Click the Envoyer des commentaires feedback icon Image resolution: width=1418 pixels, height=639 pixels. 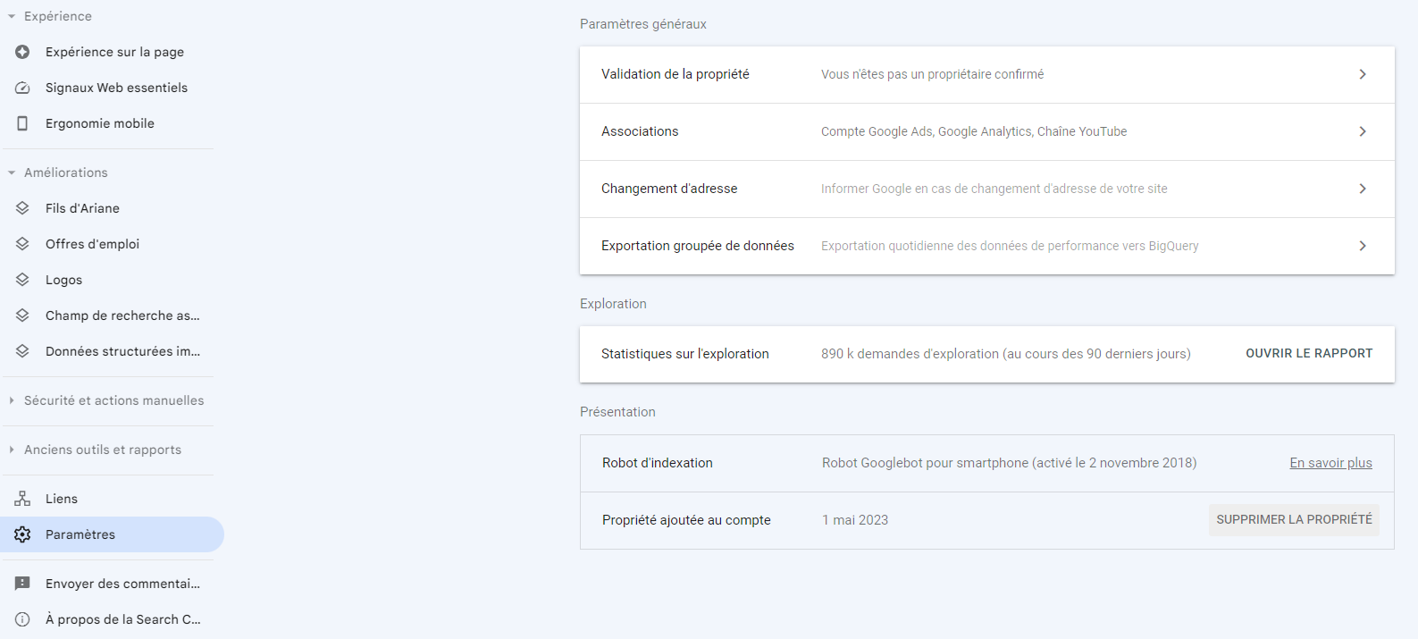point(22,584)
